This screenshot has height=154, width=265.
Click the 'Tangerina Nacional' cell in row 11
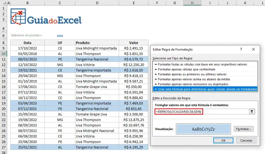point(97,59)
